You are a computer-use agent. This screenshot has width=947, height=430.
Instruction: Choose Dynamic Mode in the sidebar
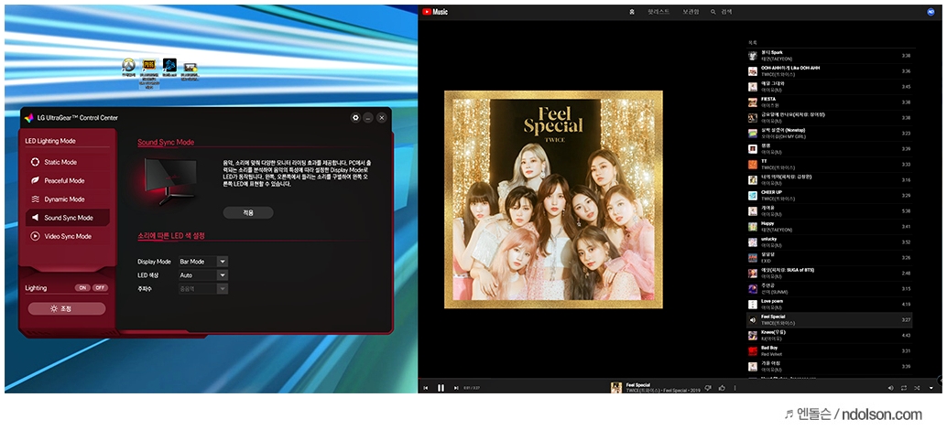coord(67,199)
